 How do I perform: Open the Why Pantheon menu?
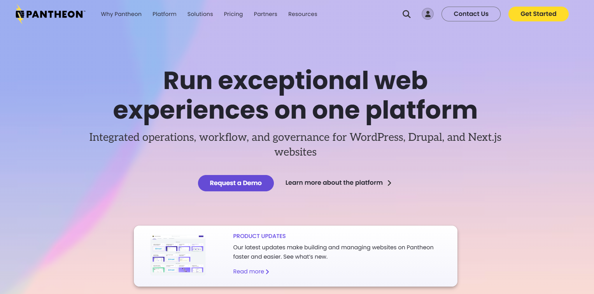(x=121, y=14)
